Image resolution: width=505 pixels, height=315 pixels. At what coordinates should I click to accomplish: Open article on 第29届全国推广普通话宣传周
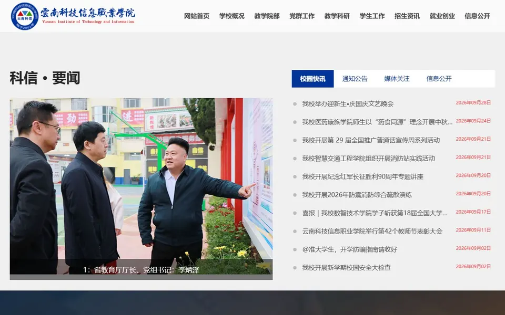pyautogui.click(x=371, y=140)
